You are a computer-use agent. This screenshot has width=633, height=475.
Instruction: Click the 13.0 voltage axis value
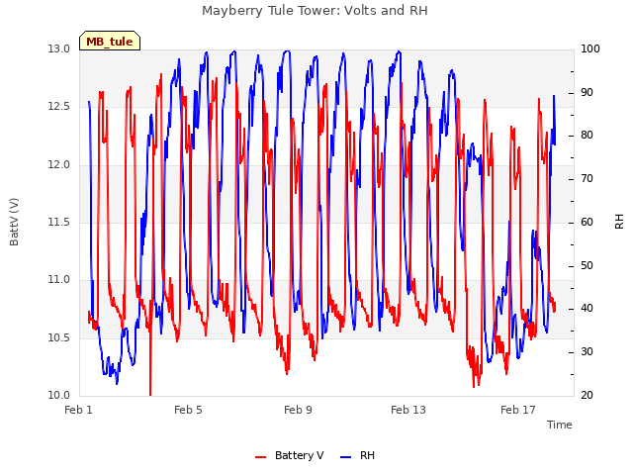click(x=59, y=48)
